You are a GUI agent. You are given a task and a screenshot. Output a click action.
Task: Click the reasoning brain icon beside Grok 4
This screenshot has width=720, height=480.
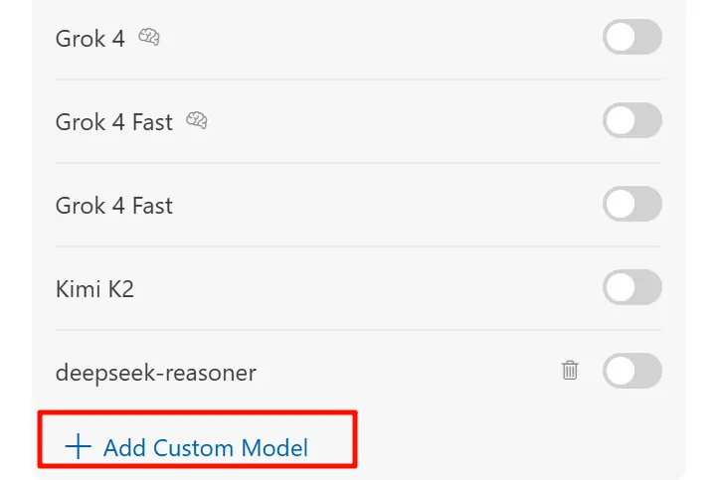tap(149, 39)
